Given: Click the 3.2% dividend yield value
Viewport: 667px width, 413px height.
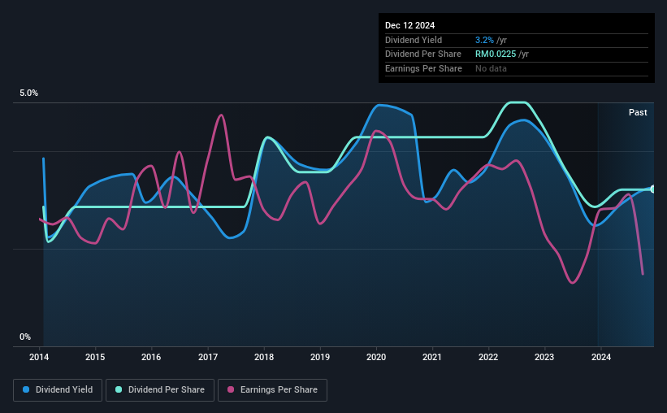Looking at the screenshot, I should click(x=484, y=40).
